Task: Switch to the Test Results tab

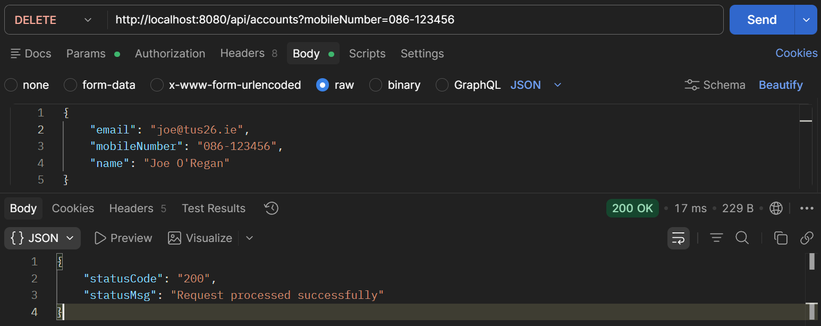Action: (x=214, y=208)
